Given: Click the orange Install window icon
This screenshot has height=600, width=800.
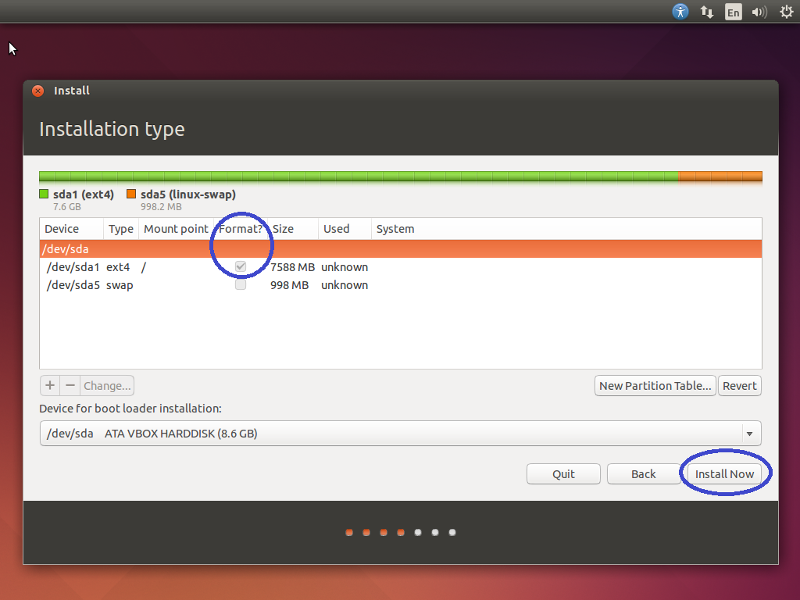Looking at the screenshot, I should (x=37, y=90).
